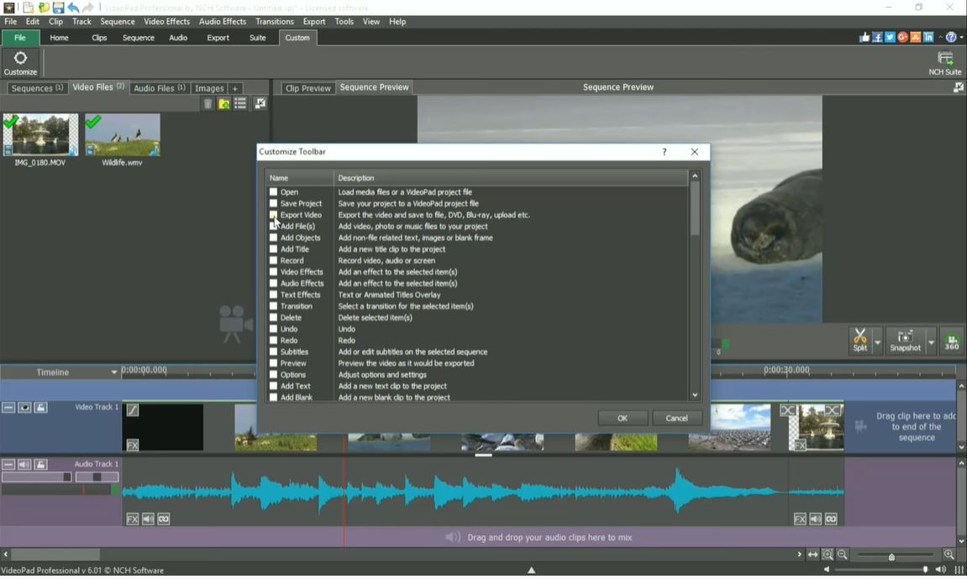
Task: Open FX on the first black video clip
Action: (x=133, y=445)
